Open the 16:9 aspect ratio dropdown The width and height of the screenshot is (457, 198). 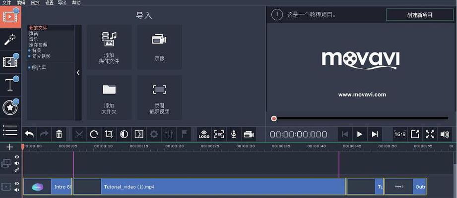coord(400,134)
